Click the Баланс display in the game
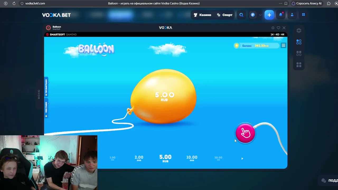 tap(256, 46)
